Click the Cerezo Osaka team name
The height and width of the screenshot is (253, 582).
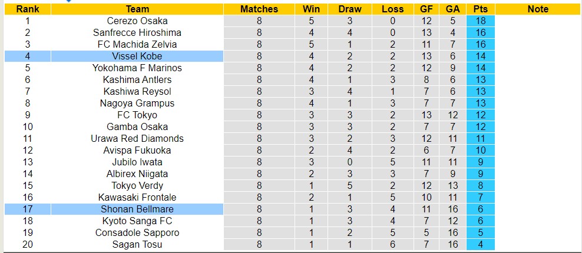coord(137,21)
